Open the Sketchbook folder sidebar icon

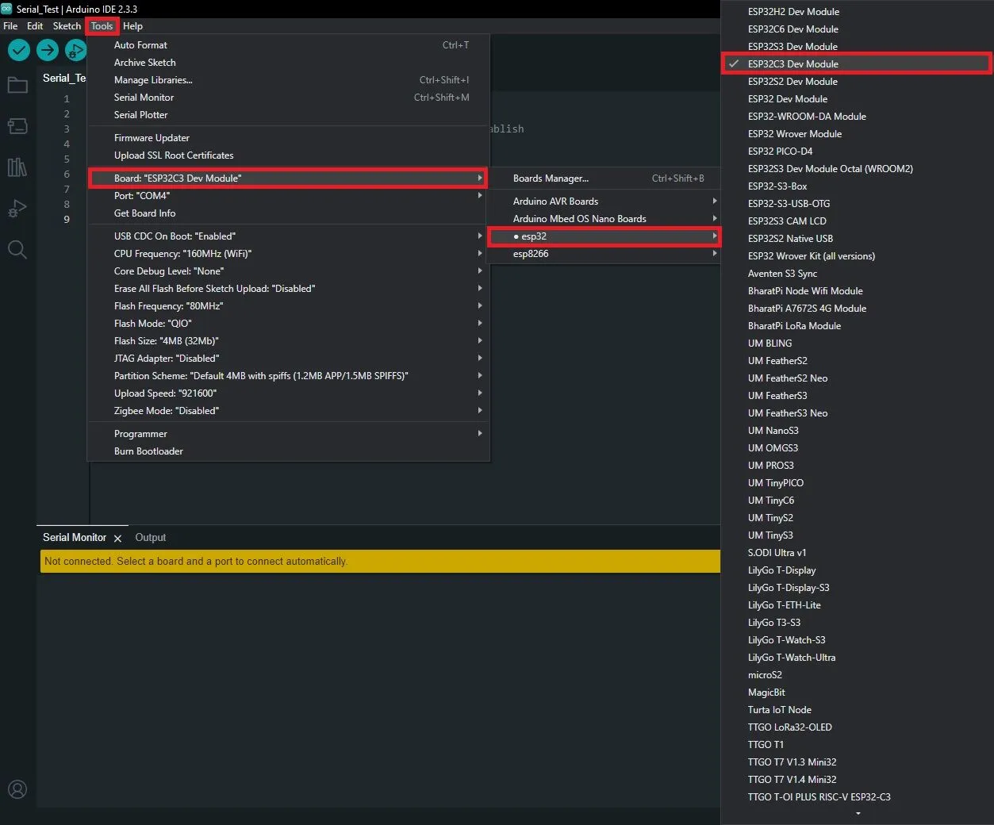click(x=17, y=85)
